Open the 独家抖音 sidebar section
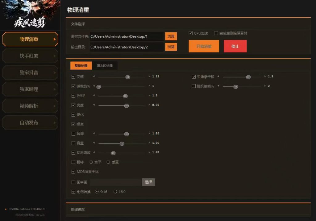The width and height of the screenshot is (316, 221). tap(30, 72)
